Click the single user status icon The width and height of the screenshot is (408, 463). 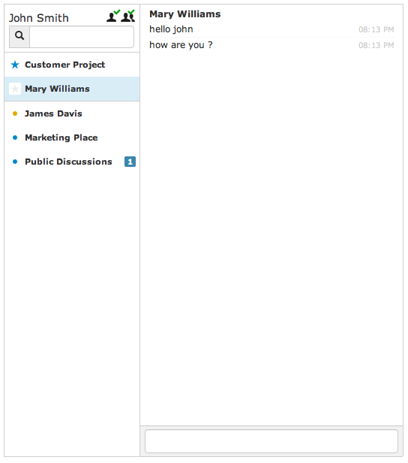point(113,16)
